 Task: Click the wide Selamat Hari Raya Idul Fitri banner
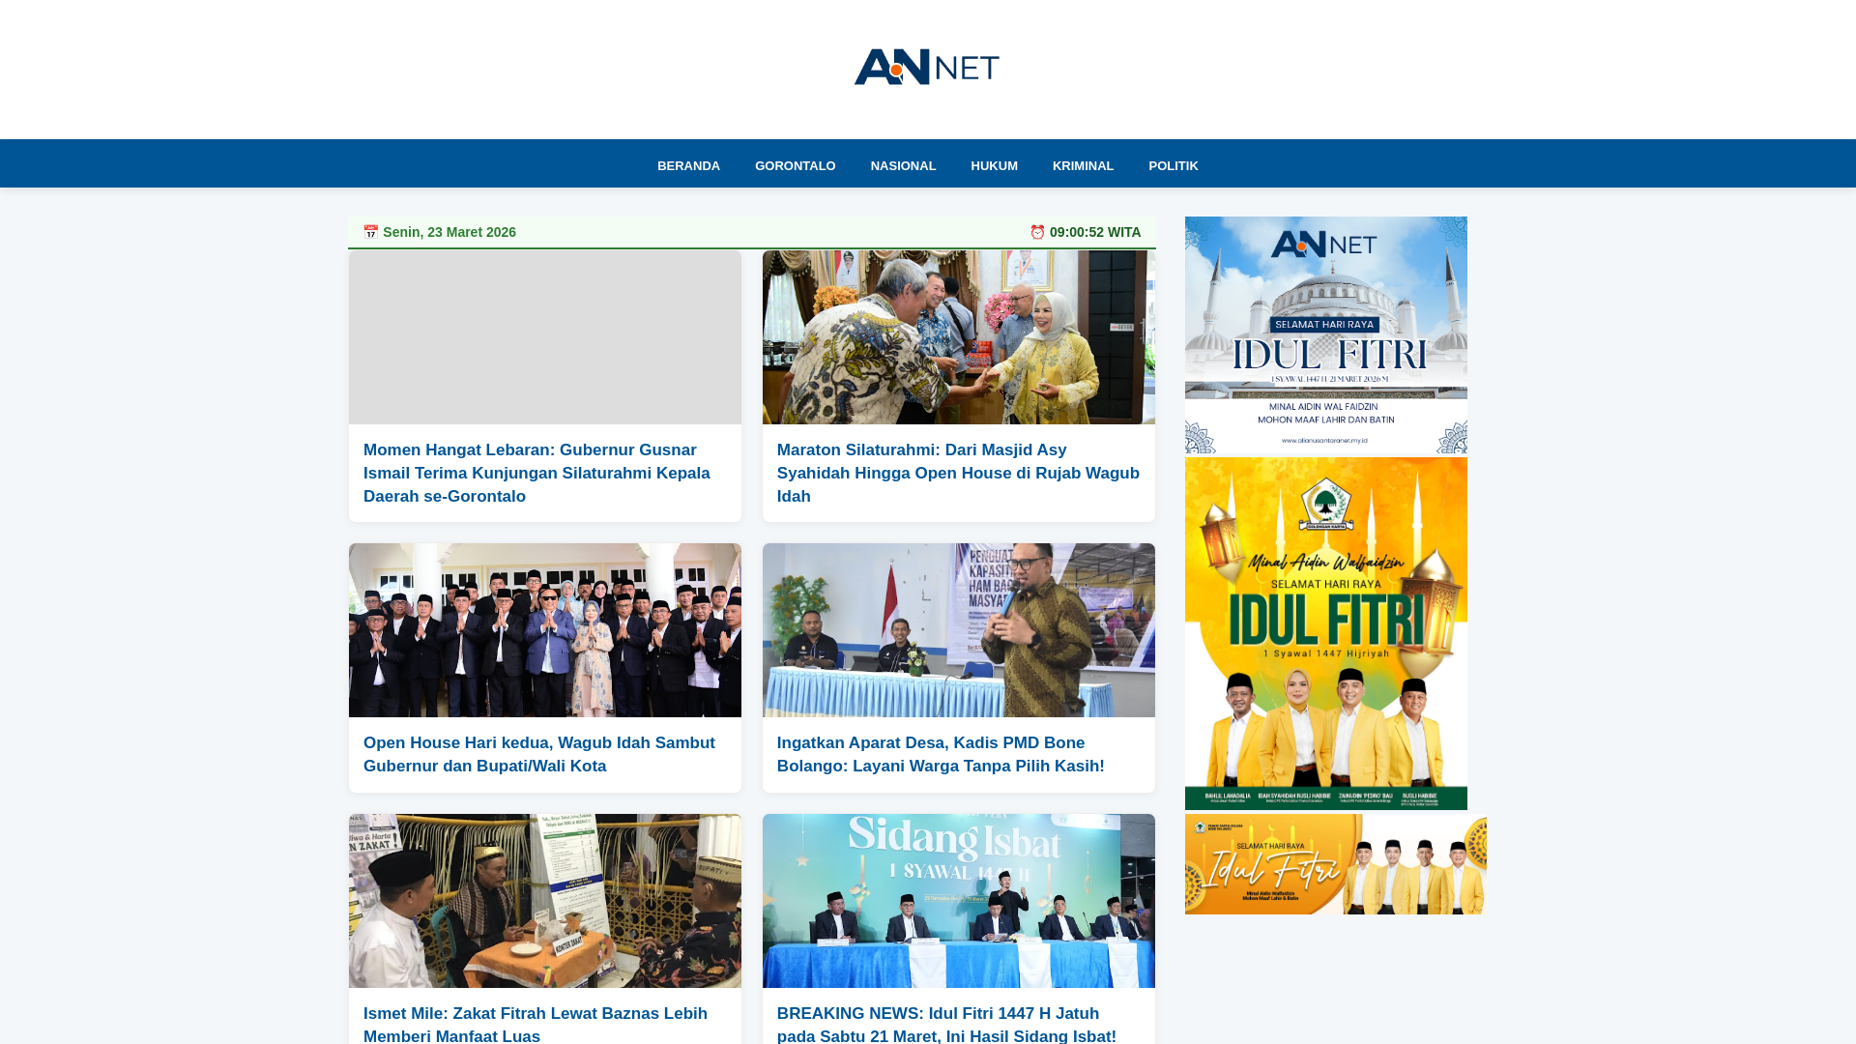pos(1335,864)
